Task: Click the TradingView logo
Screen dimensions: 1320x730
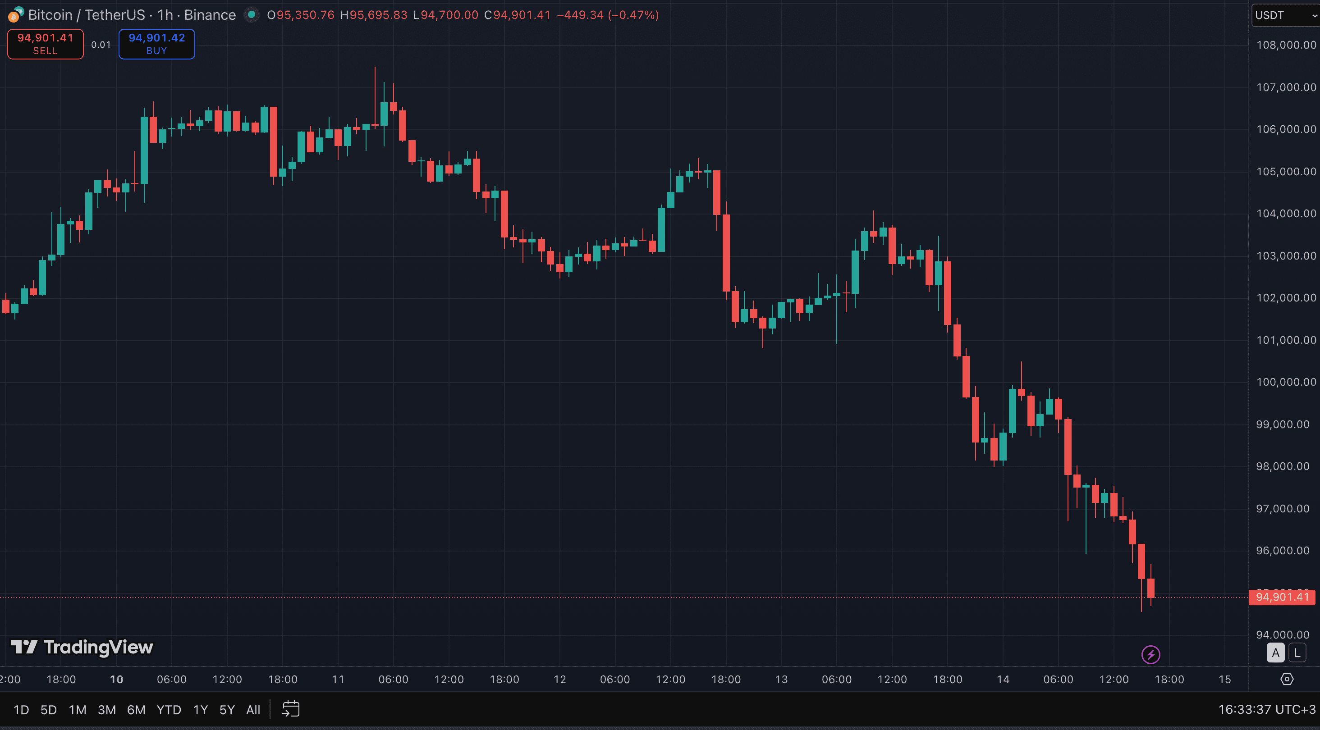Action: point(82,647)
